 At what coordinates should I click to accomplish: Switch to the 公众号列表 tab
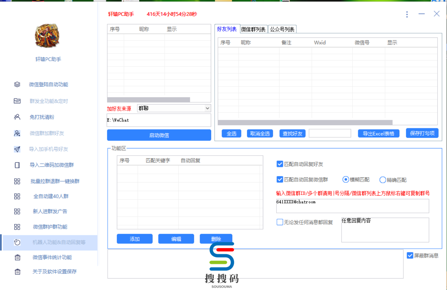click(x=282, y=29)
